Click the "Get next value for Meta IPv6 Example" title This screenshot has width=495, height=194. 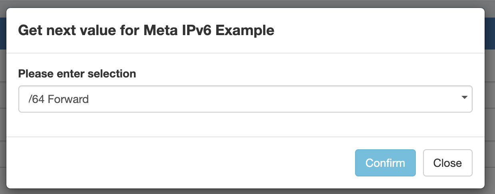click(146, 30)
